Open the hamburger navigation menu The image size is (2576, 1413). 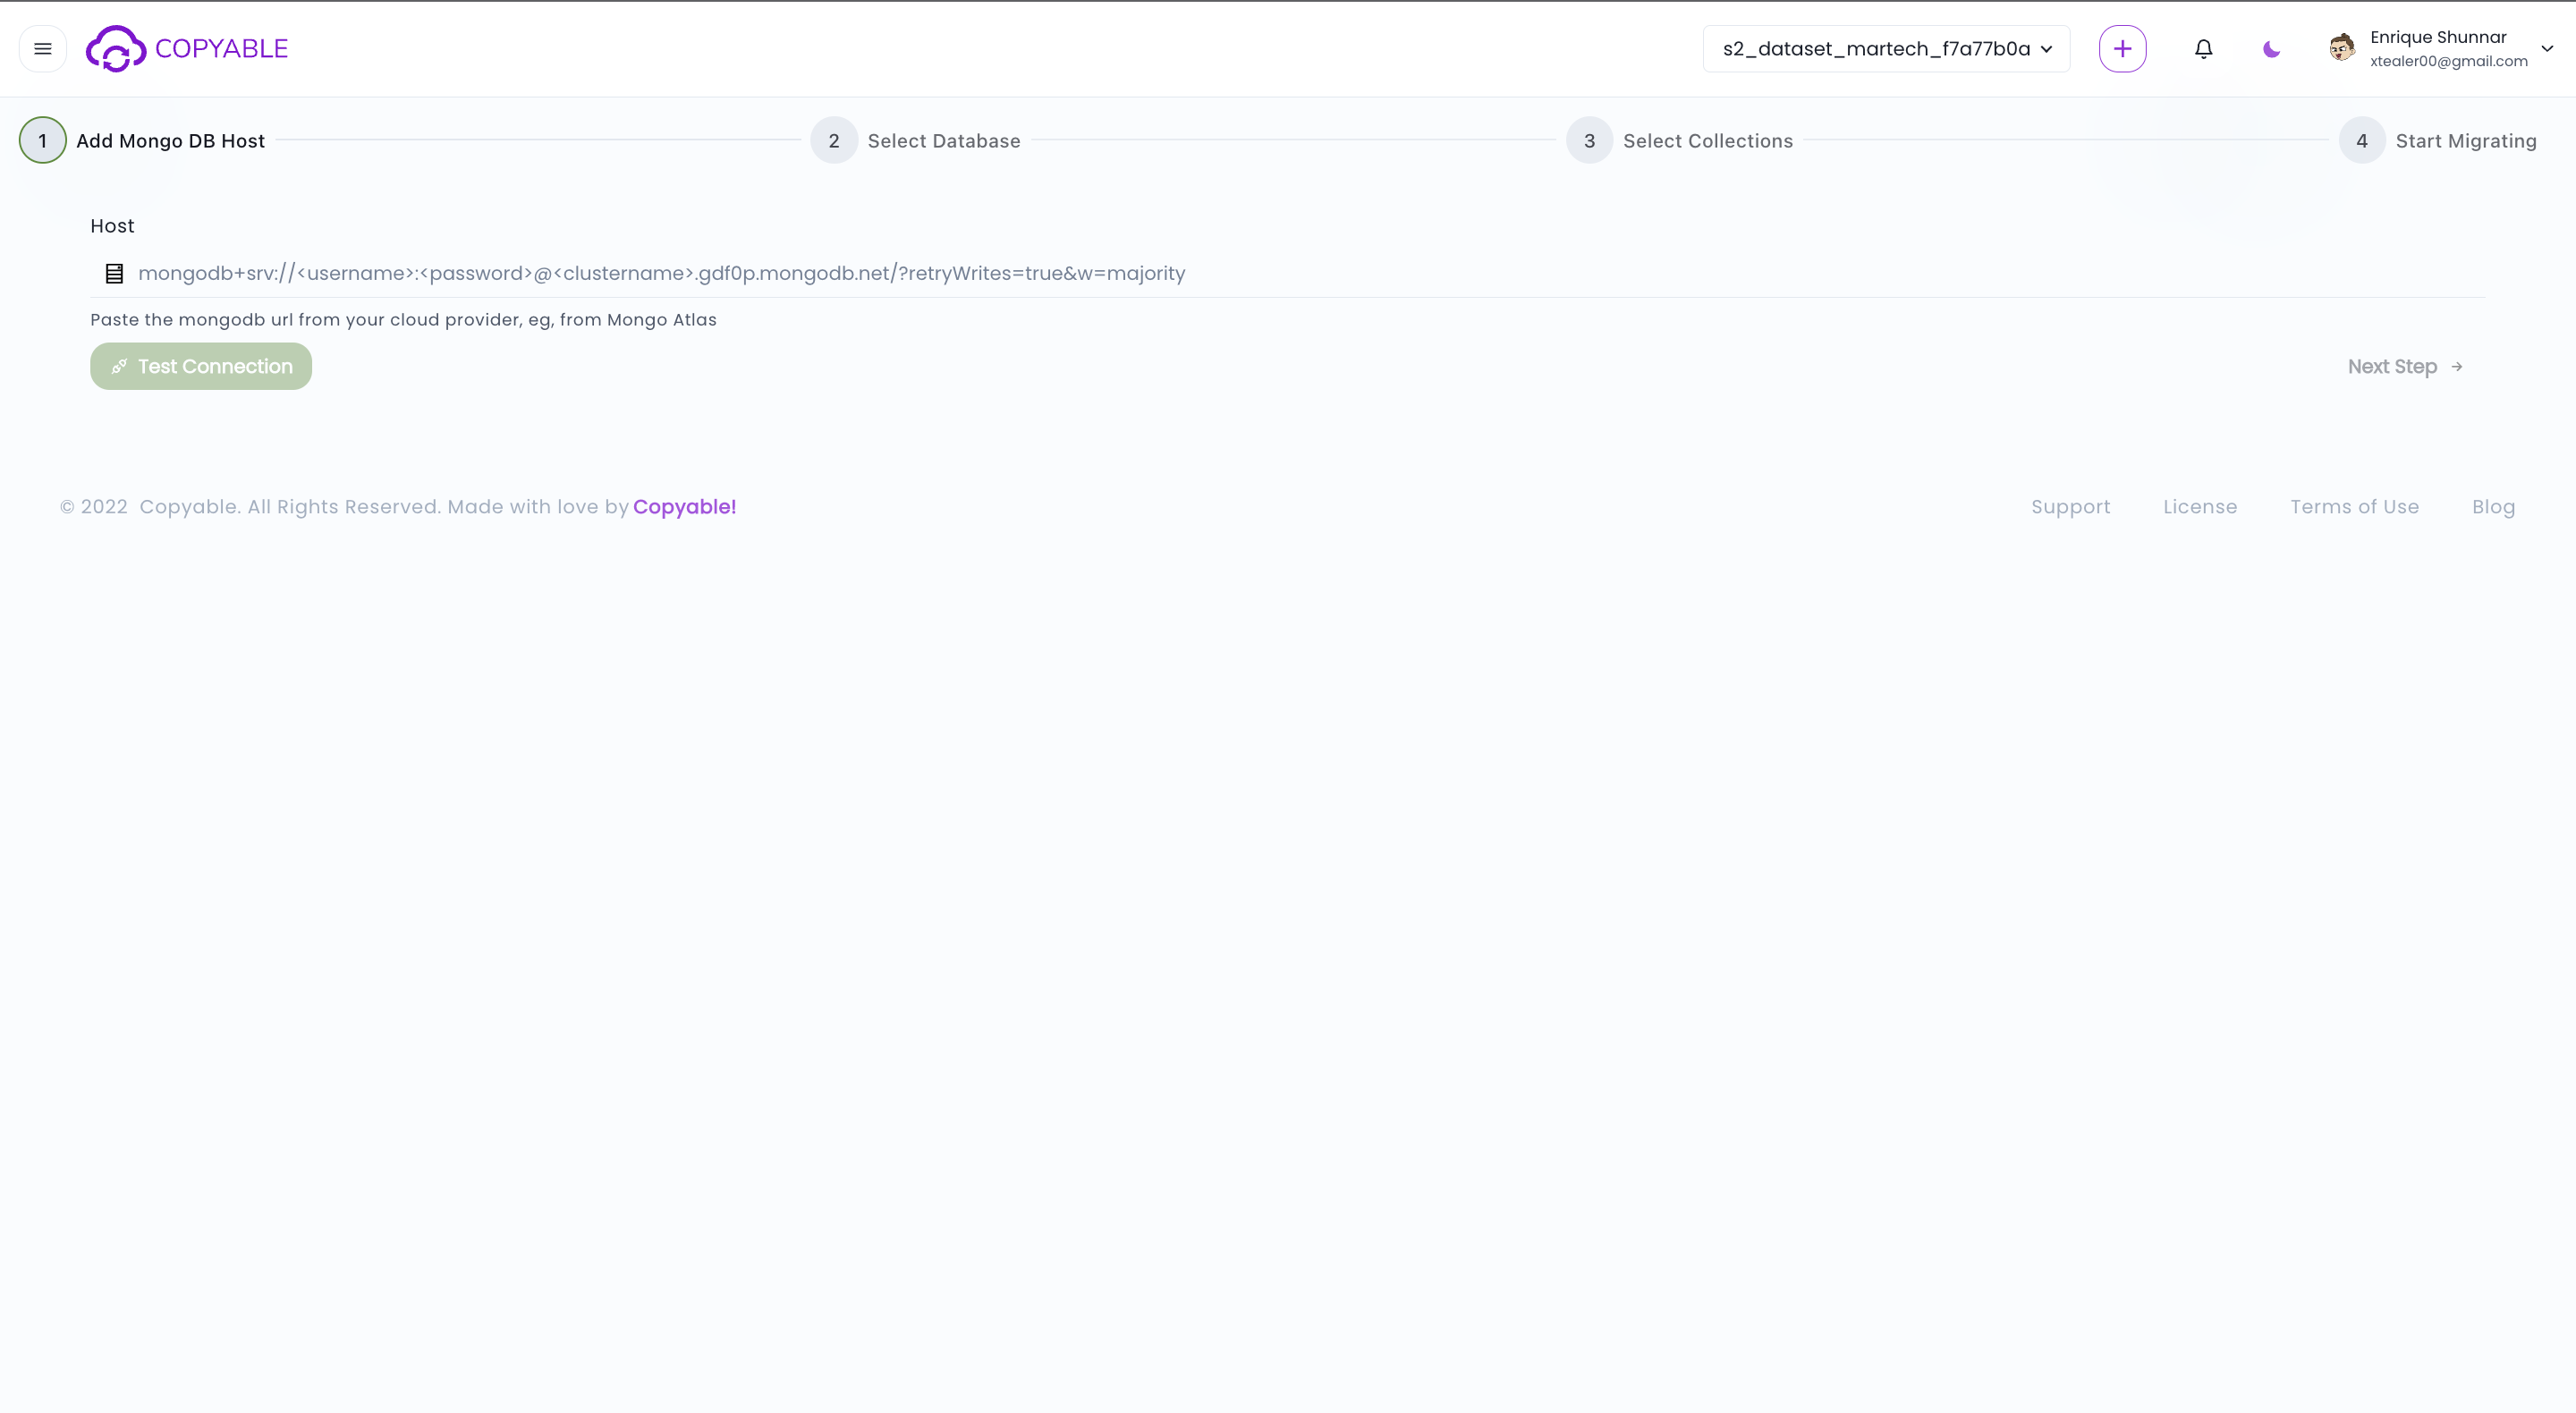(x=42, y=48)
